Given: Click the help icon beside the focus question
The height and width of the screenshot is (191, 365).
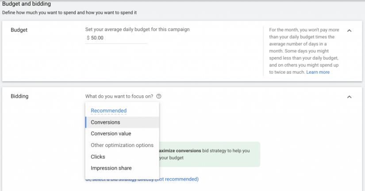Looking at the screenshot, I should click(x=159, y=97).
